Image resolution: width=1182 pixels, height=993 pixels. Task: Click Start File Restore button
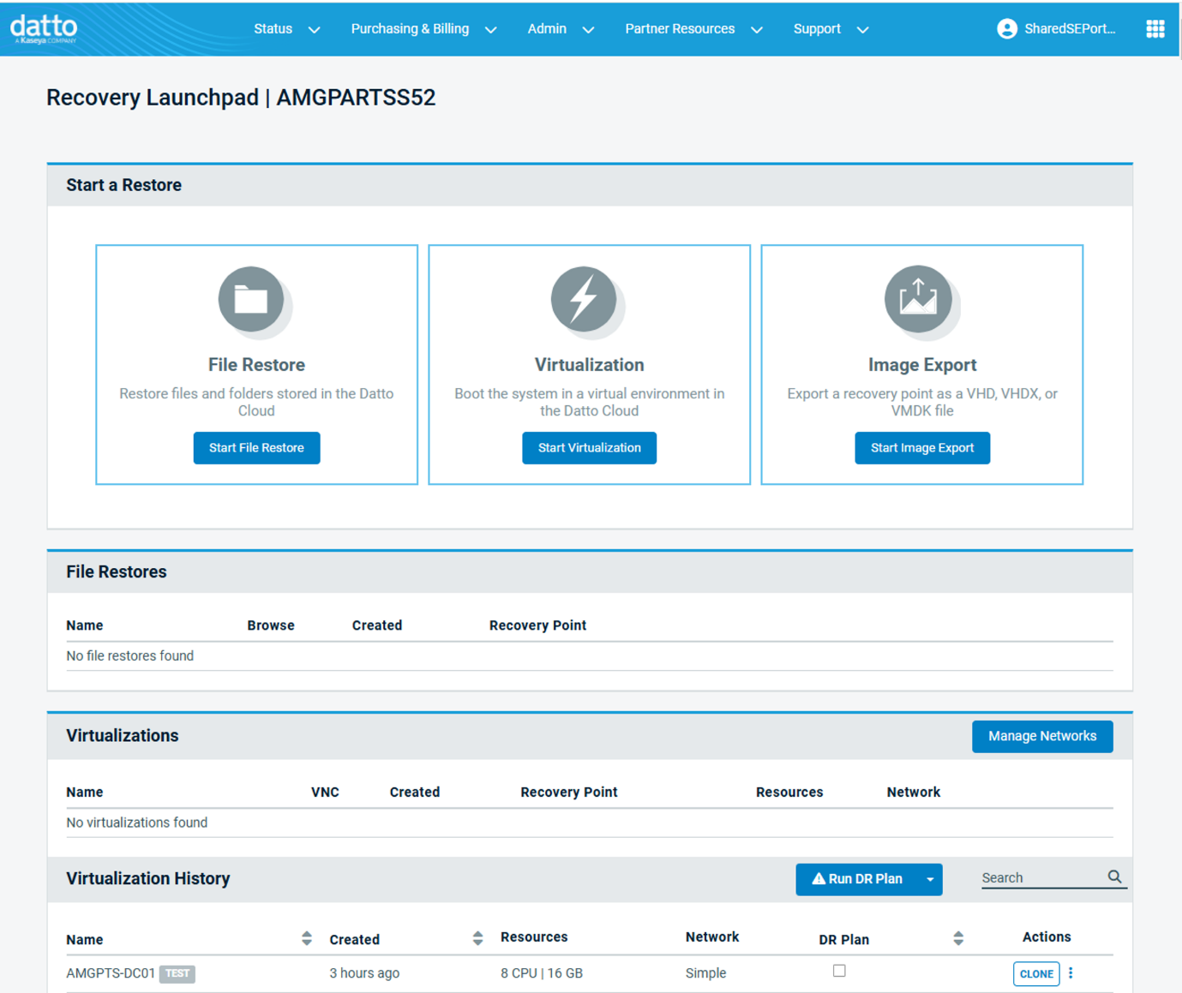pos(256,448)
